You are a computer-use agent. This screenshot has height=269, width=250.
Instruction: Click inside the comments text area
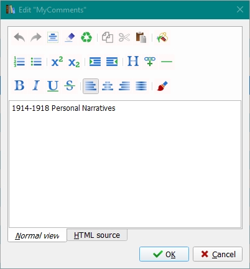click(125, 164)
